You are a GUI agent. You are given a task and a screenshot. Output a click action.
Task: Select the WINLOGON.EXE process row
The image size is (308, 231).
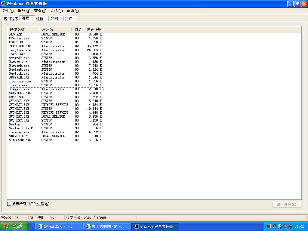[x=56, y=140]
